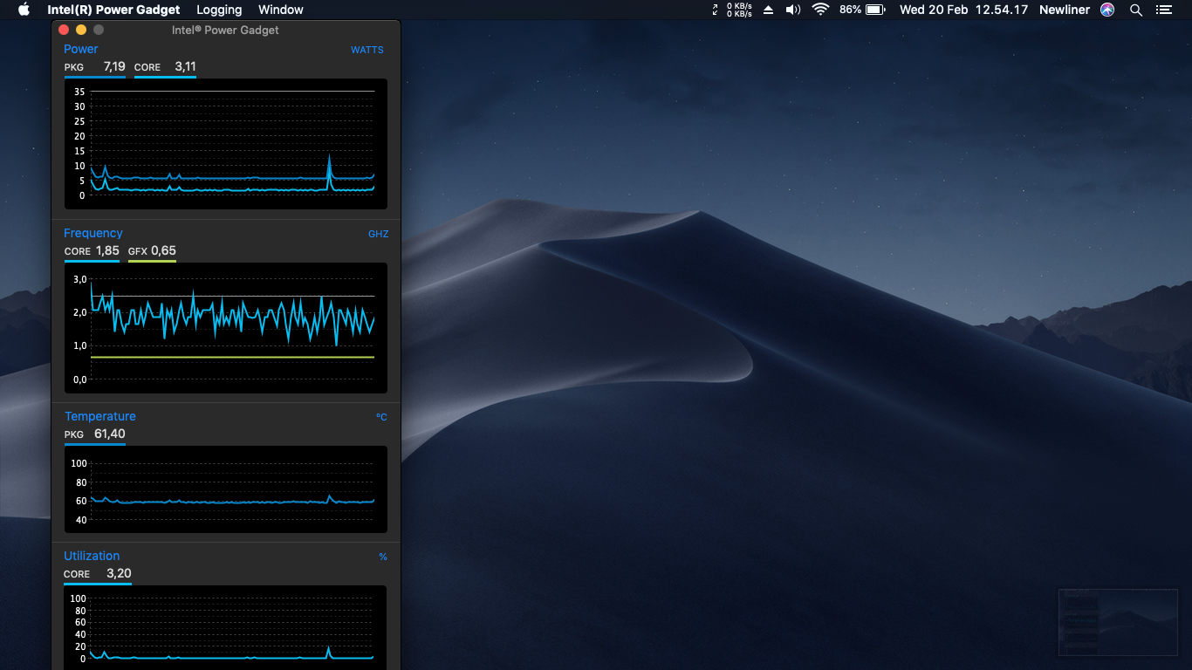This screenshot has height=670, width=1192.
Task: Close the Intel Power Gadget window
Action: click(x=64, y=30)
